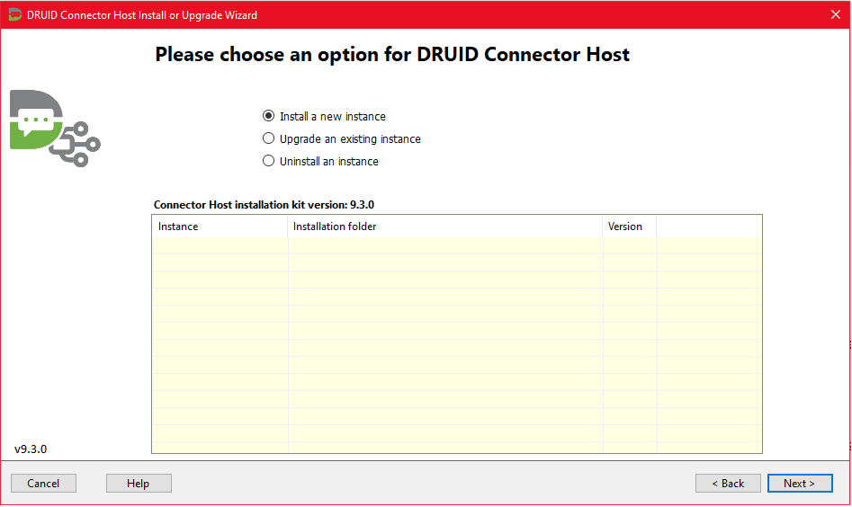Image resolution: width=852 pixels, height=507 pixels.
Task: Click the chat bubble in the DRUID logo
Action: pos(37,123)
